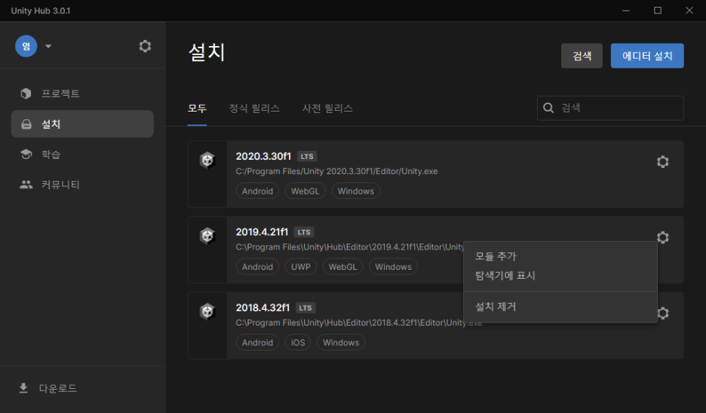Click WebGL tag under 2020.3.30f1
The width and height of the screenshot is (706, 413).
tap(305, 191)
